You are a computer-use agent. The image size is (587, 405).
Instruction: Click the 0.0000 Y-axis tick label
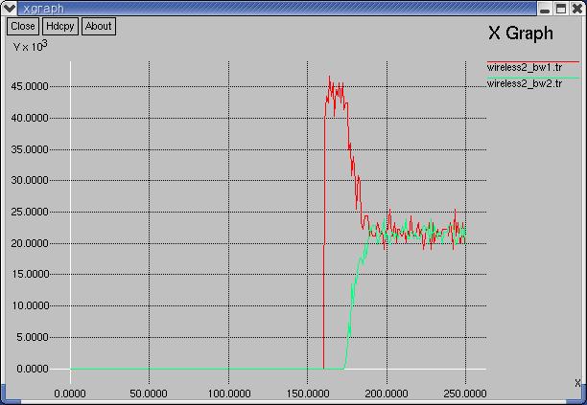pos(33,370)
